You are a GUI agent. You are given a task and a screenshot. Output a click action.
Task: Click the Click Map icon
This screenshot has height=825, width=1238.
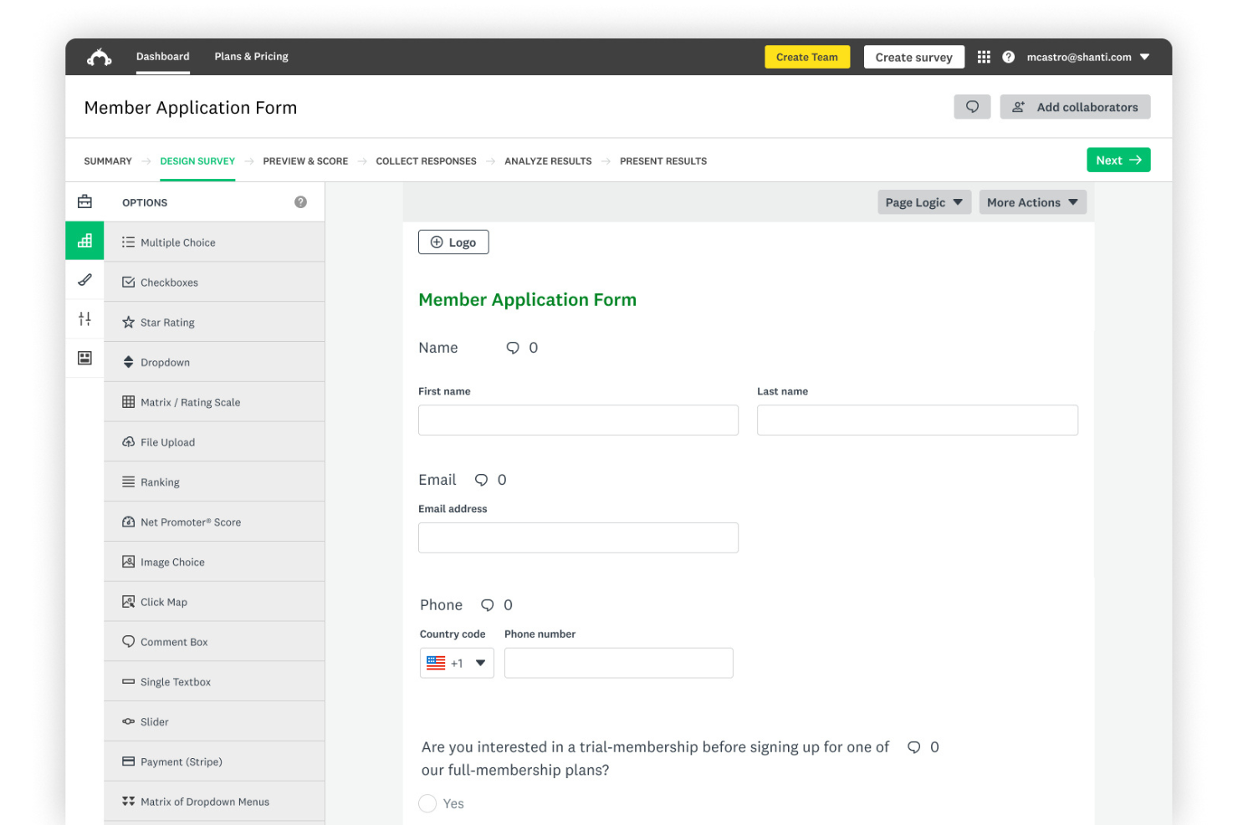tap(128, 602)
